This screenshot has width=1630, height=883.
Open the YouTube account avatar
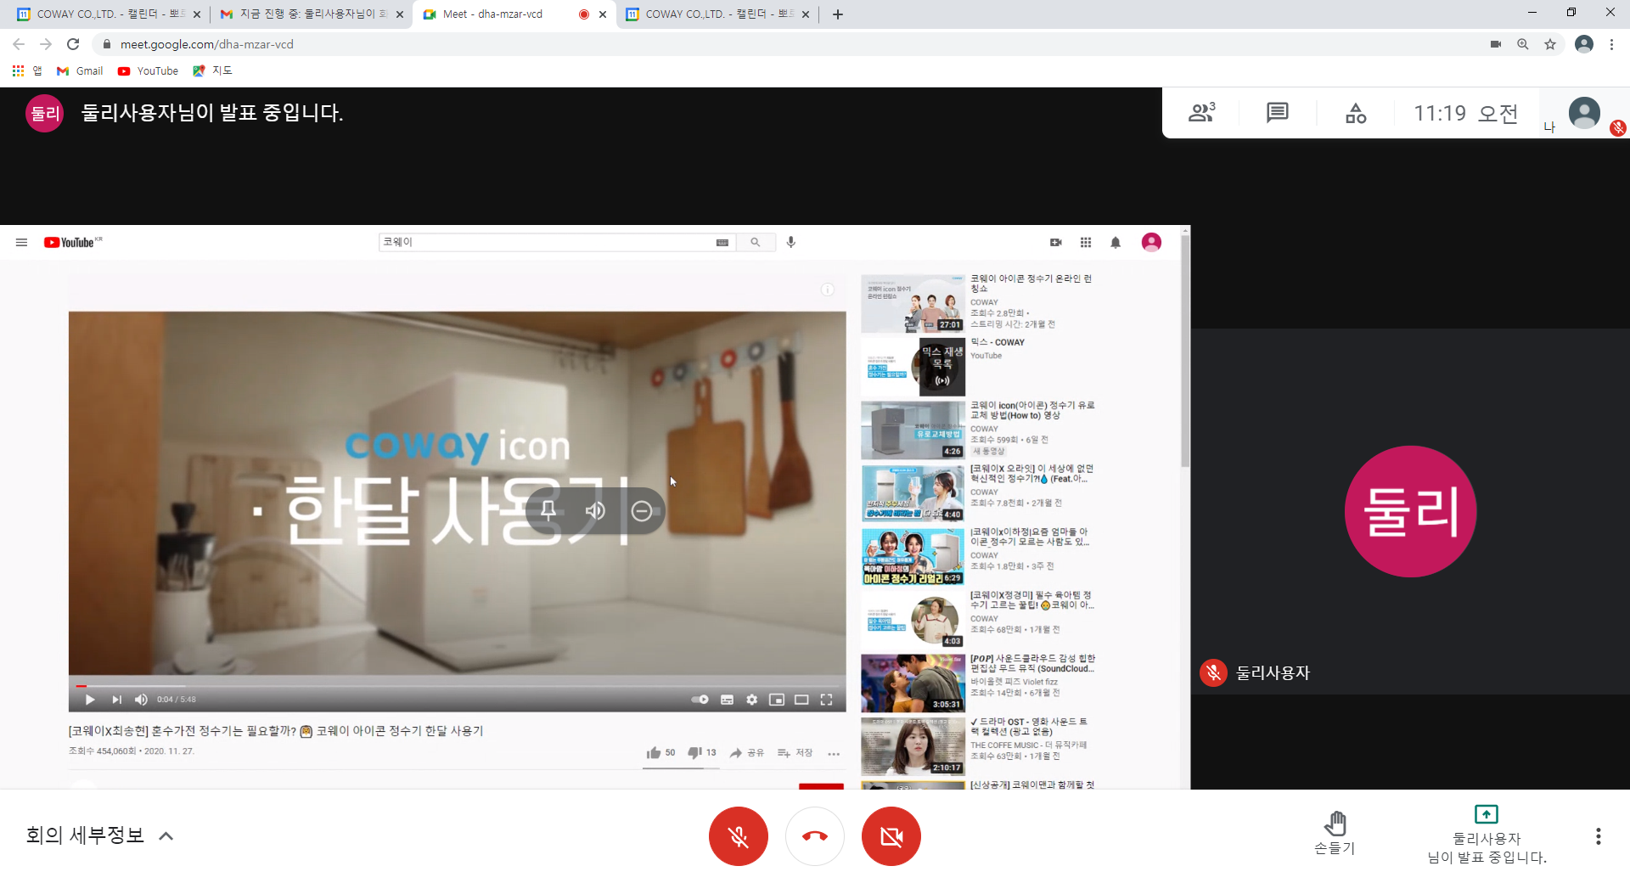coord(1151,243)
